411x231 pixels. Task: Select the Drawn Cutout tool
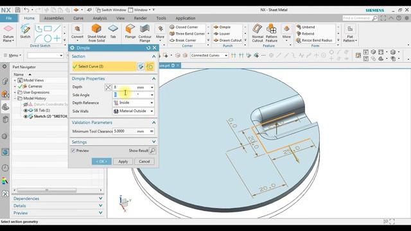coord(227,40)
